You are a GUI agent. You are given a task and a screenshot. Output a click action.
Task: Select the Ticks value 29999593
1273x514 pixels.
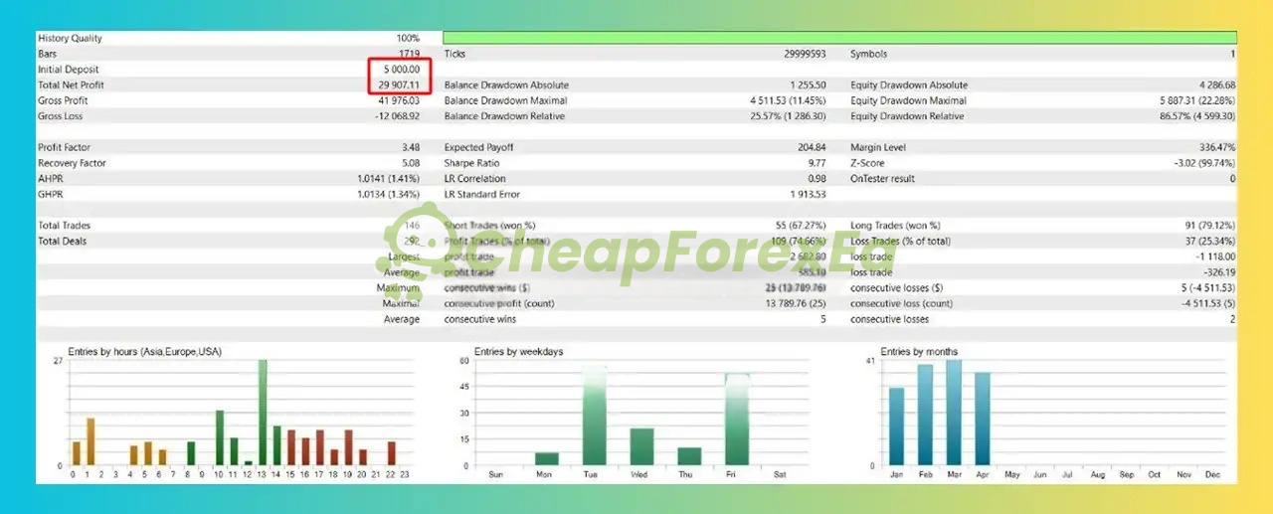tap(807, 54)
